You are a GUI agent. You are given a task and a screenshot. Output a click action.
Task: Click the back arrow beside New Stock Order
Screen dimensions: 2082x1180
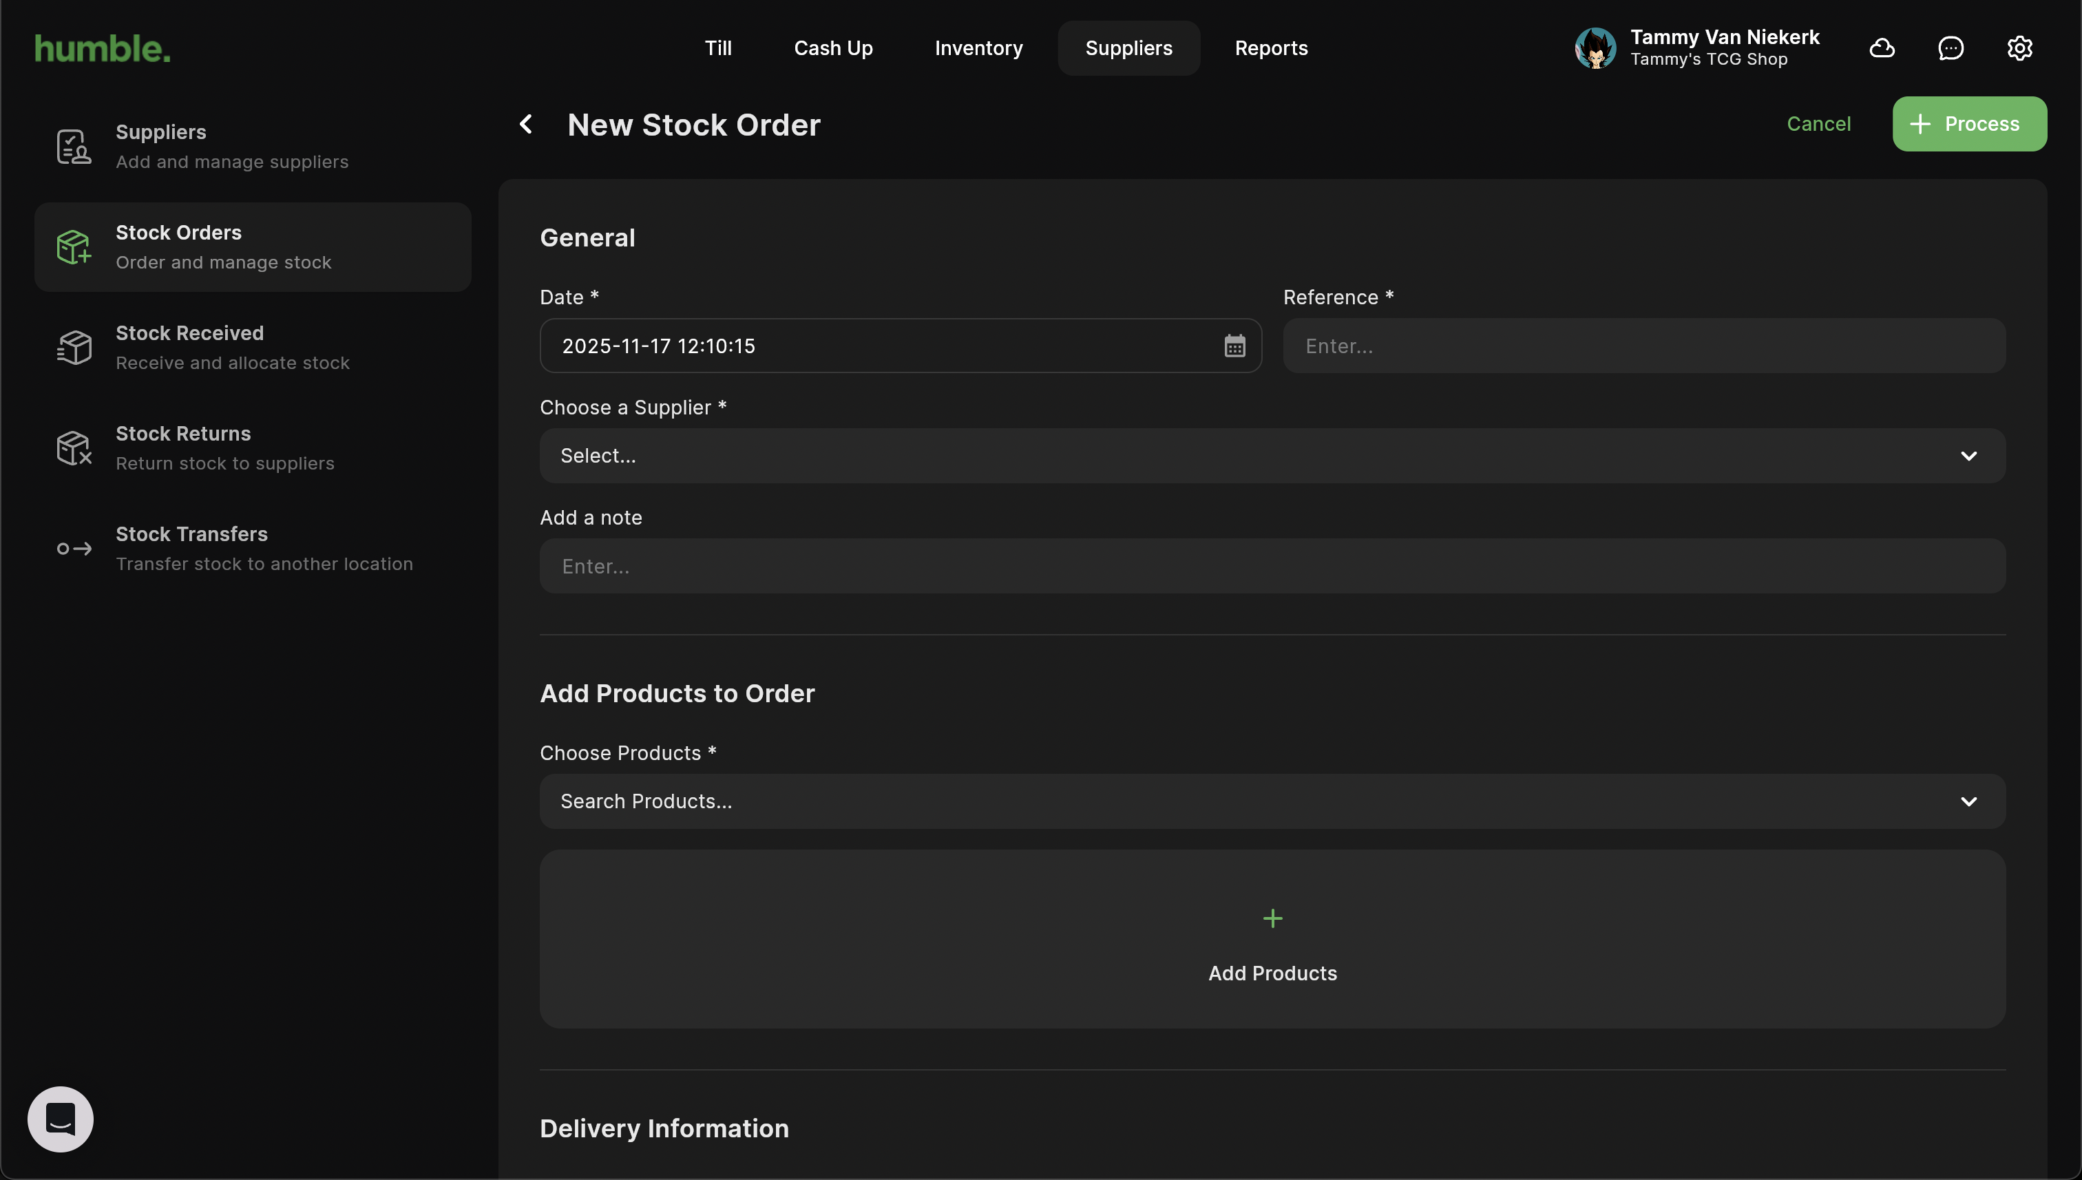pos(525,124)
